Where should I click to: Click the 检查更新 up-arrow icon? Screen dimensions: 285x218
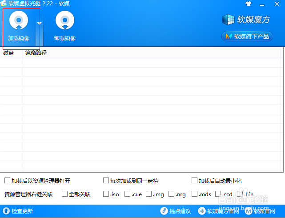[x=6, y=211]
